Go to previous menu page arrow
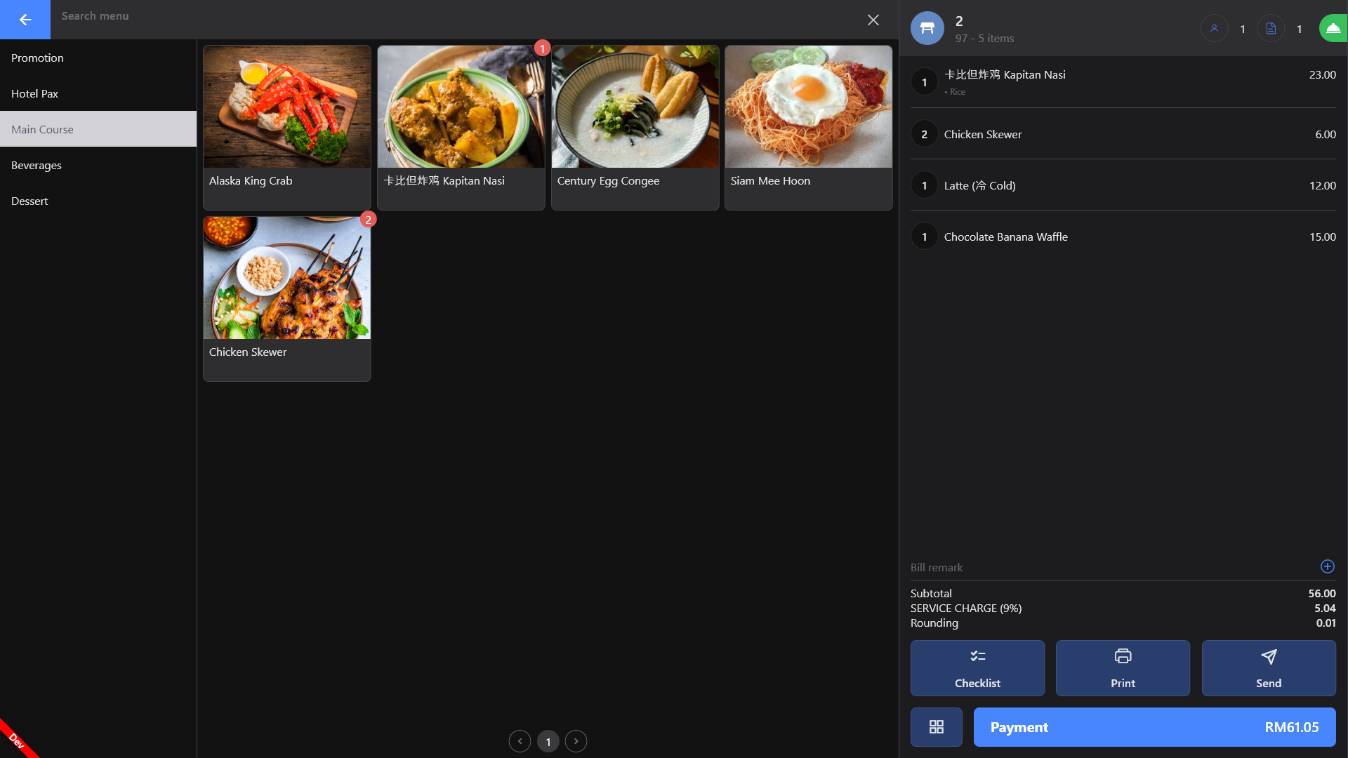 [x=520, y=741]
